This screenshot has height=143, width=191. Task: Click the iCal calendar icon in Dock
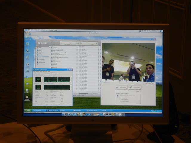(98, 114)
